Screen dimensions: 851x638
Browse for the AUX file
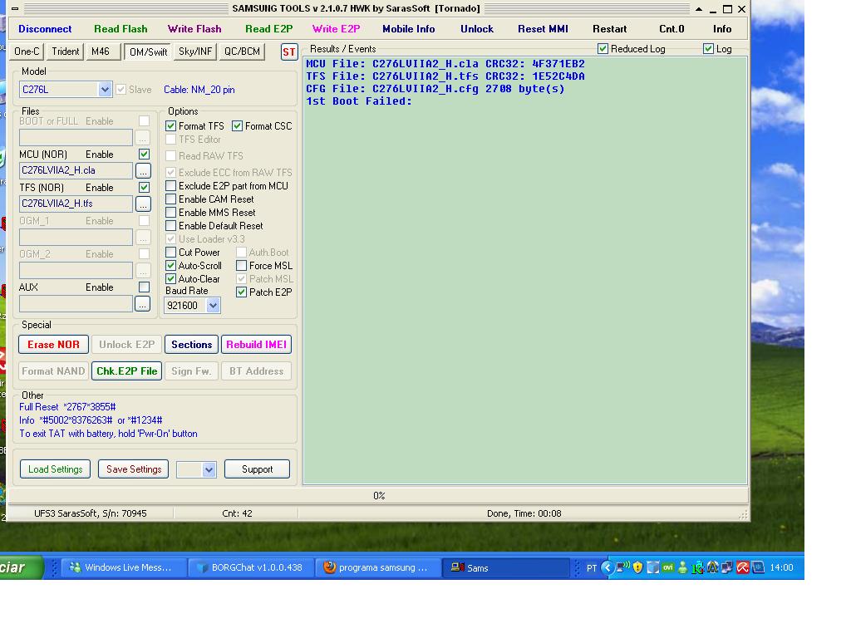click(142, 304)
